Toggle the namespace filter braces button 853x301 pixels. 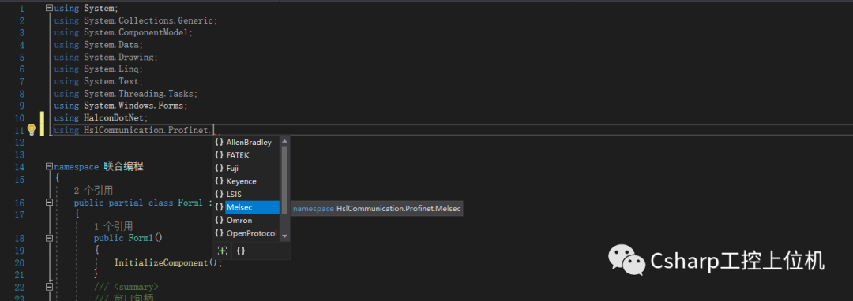[x=240, y=251]
